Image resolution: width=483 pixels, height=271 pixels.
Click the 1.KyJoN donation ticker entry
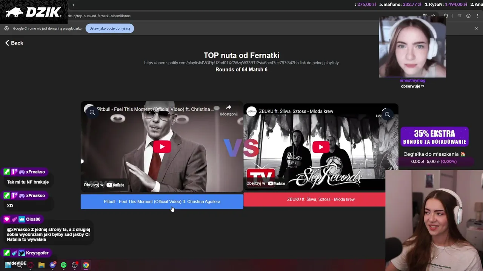coord(446,5)
